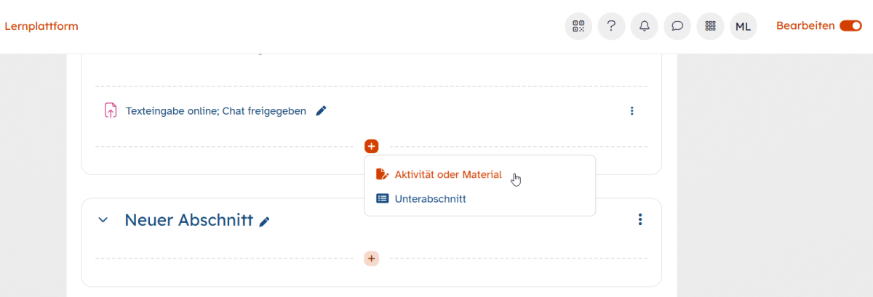Open three-dot menu for Texteingabe online activity
This screenshot has height=297, width=873.
(x=631, y=111)
